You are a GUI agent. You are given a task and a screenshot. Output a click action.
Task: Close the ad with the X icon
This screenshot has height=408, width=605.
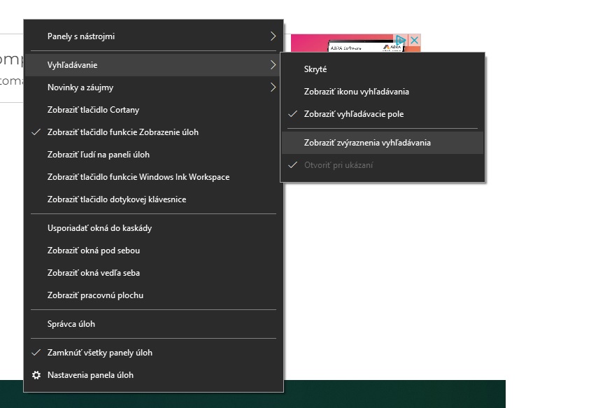414,40
